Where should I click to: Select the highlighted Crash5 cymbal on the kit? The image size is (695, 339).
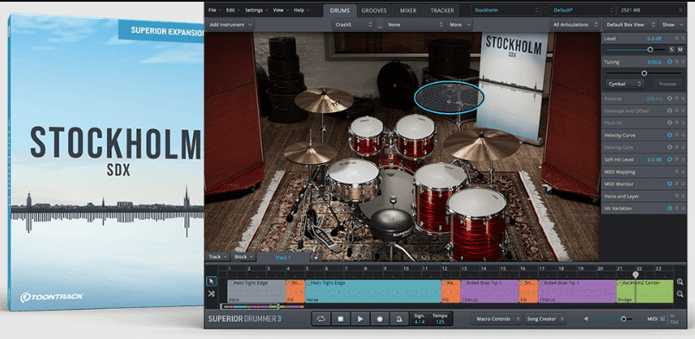[449, 97]
